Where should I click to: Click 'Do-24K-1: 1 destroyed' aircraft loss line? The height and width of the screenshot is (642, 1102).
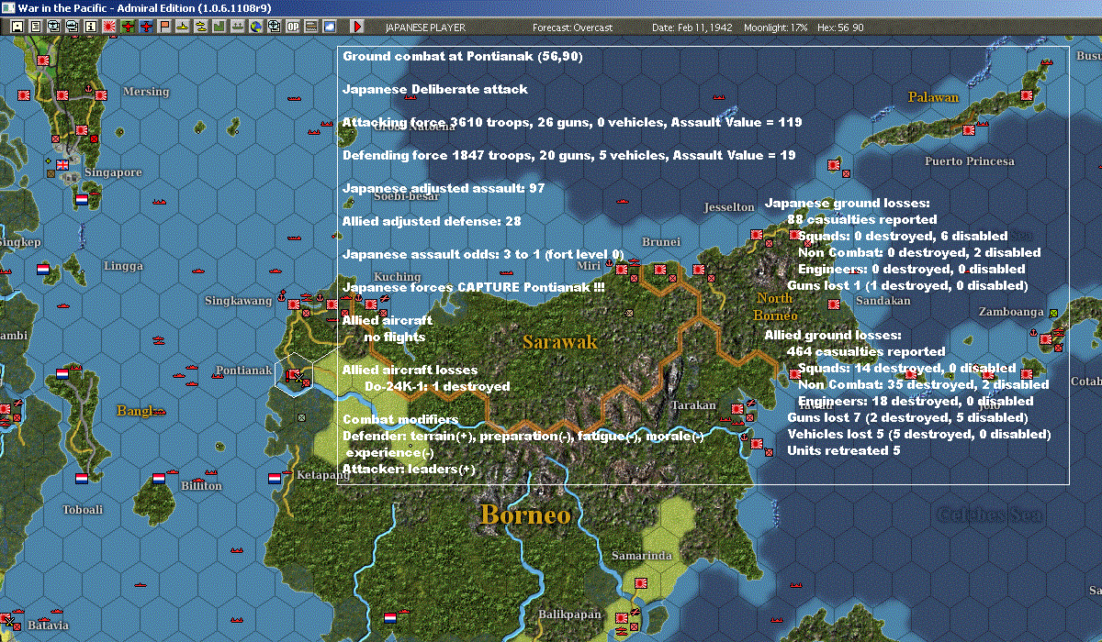coord(437,387)
